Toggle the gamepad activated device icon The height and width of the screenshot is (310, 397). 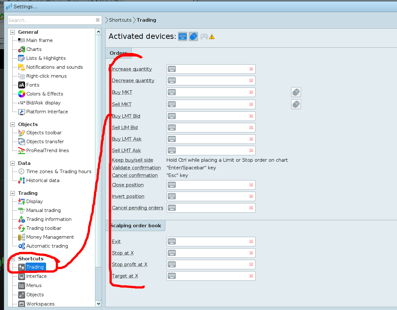click(204, 36)
